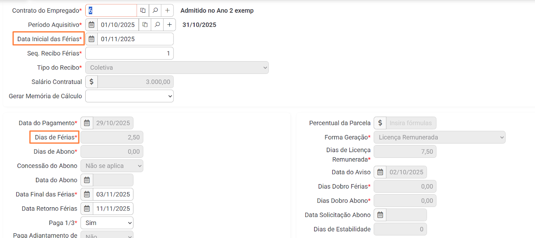Open Concessão do Abono dropdown
Screen dimensions: 535x238
112,166
